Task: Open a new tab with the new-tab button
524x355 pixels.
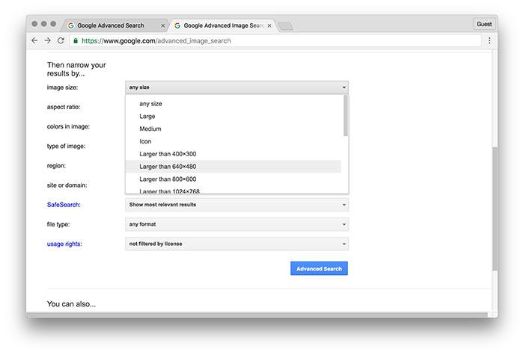Action: click(285, 26)
